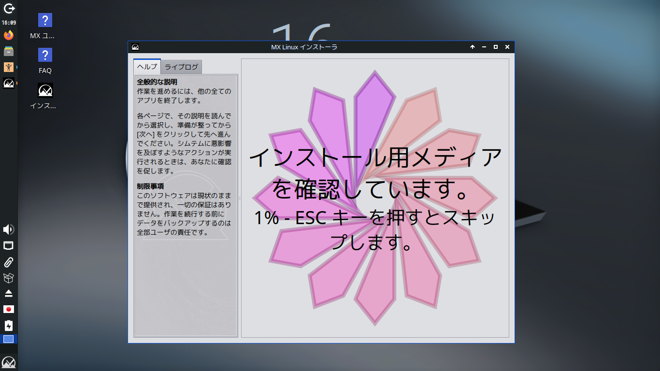
Task: Open the clipboard paperclip tray icon
Action: (9, 262)
